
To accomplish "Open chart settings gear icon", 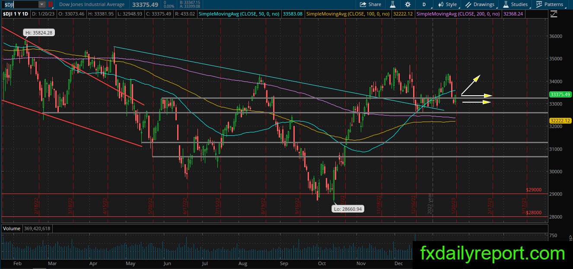I will [408, 4].
